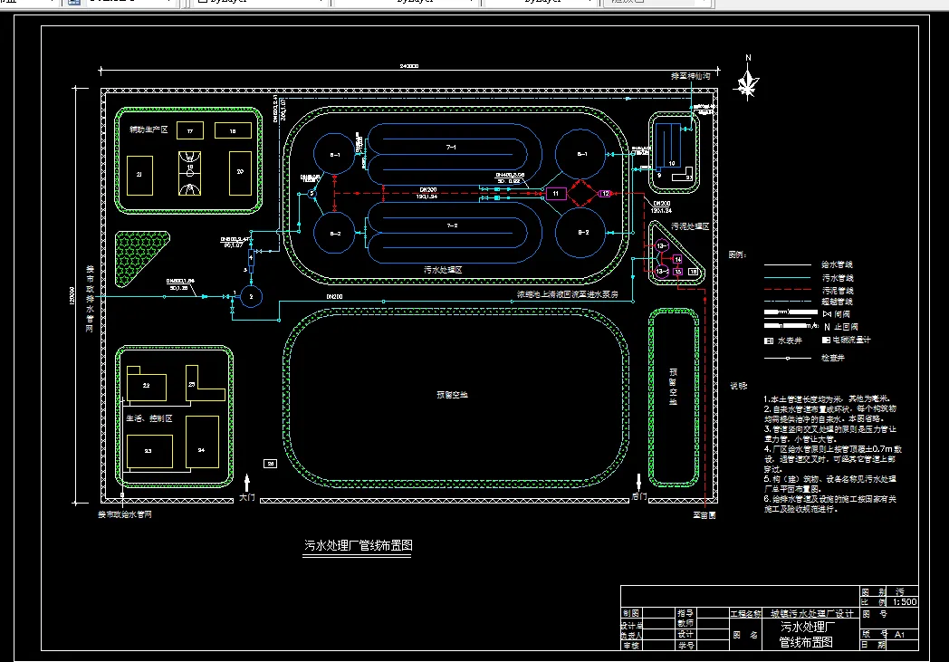Open the first ByLayer color dropdown
949x662 pixels.
point(260,3)
